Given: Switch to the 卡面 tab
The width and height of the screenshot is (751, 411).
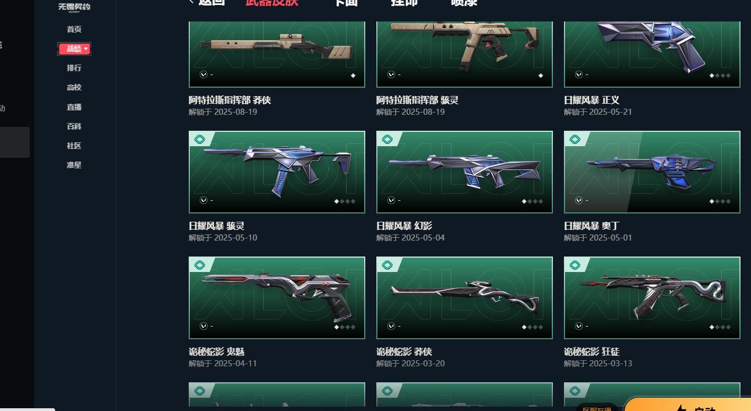Looking at the screenshot, I should (x=346, y=3).
